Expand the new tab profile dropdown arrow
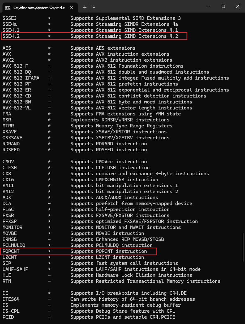Viewport: 245px width, 324px height. 94,8
